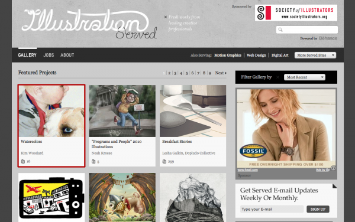Open the Jobs tab
This screenshot has height=222, width=355.
point(49,55)
